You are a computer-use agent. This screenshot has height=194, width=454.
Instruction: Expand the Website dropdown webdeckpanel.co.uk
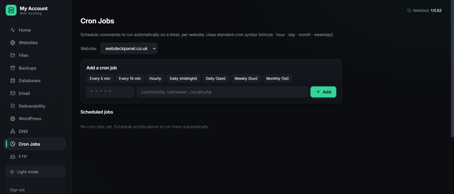(x=129, y=48)
